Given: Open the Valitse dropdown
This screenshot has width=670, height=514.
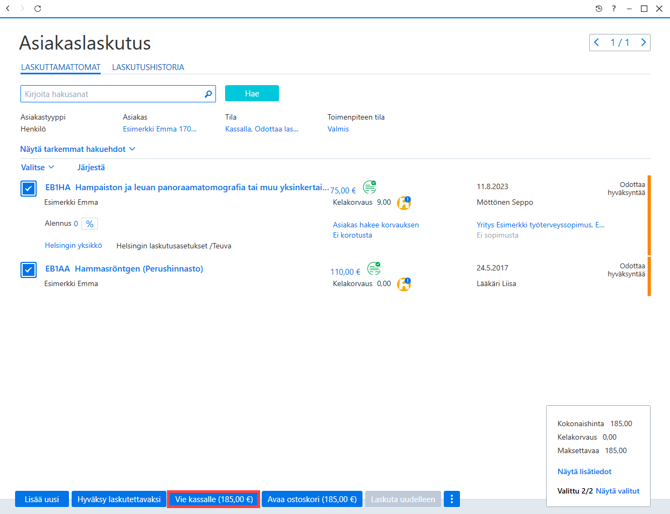Looking at the screenshot, I should [38, 168].
